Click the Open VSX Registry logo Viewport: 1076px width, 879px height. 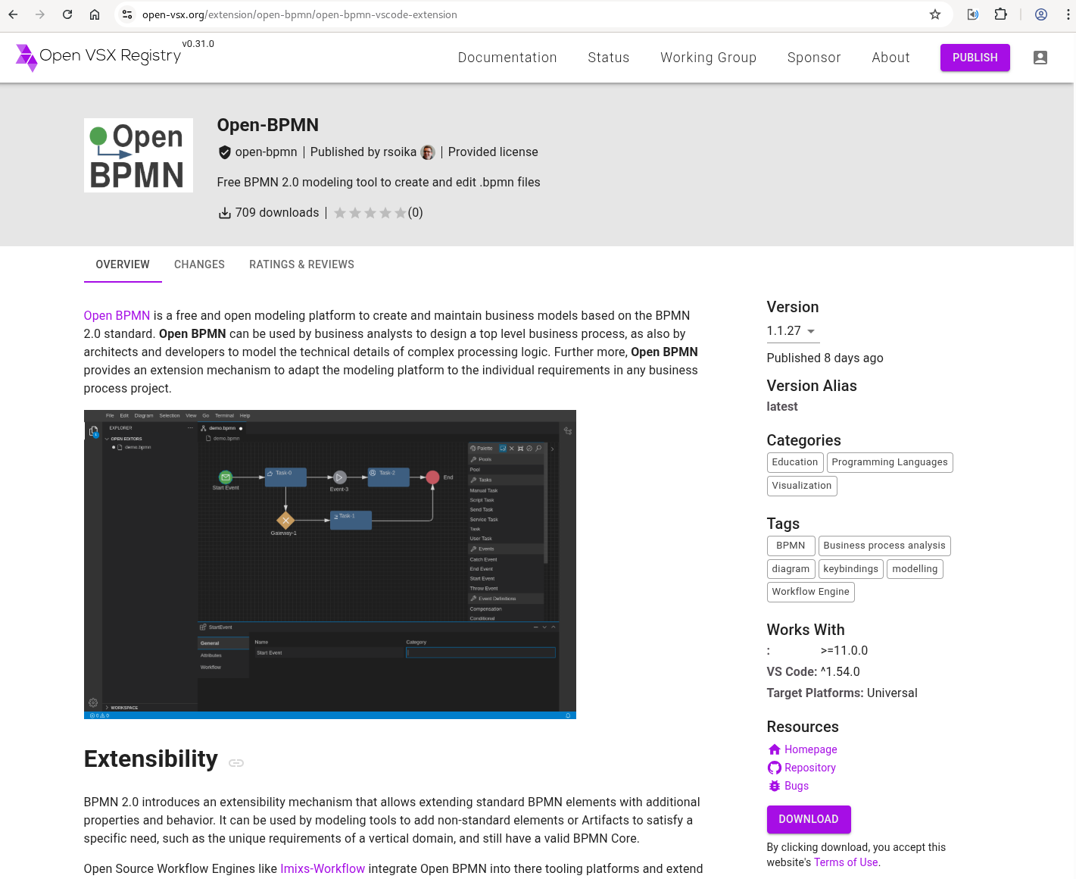point(98,57)
